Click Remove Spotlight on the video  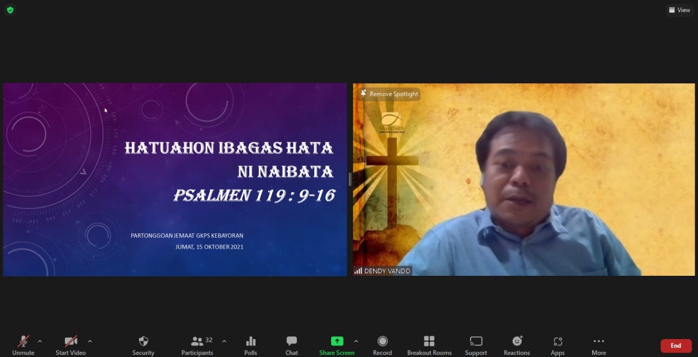389,94
